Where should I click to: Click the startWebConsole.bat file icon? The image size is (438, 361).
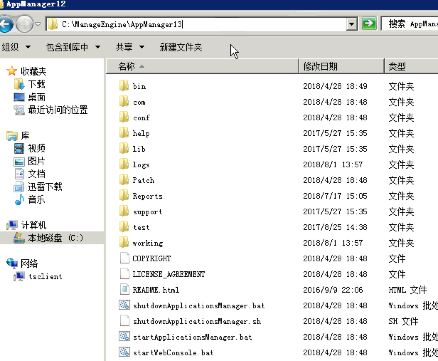pyautogui.click(x=124, y=352)
